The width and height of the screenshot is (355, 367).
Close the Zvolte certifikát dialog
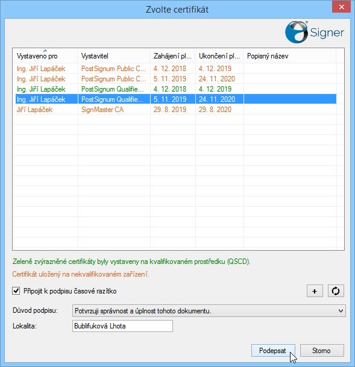341,7
